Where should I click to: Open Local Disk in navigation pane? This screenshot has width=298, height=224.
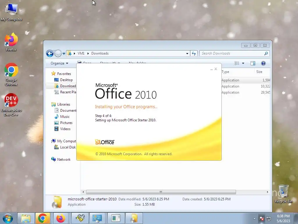[x=65, y=147]
